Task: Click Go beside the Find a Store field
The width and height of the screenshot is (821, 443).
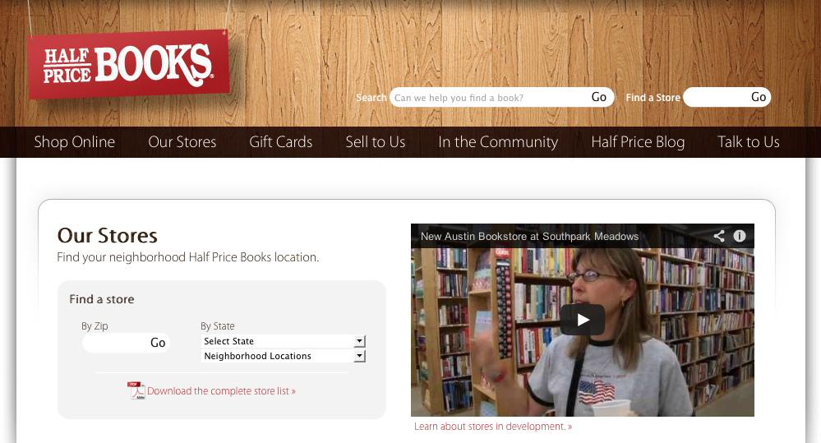Action: pos(759,97)
